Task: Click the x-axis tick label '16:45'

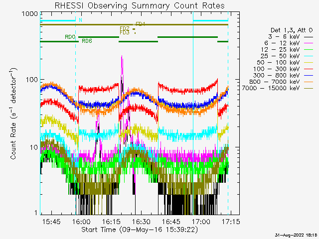Action: (x=171, y=222)
